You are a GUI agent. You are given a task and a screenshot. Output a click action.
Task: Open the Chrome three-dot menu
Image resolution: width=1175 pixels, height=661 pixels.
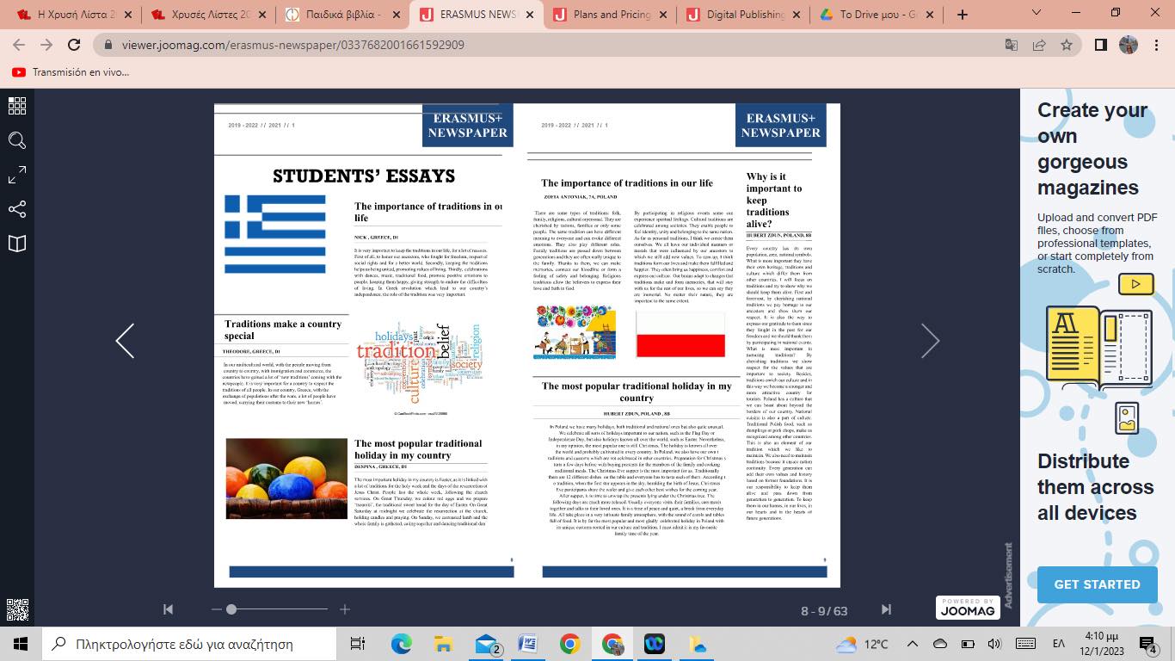coord(1155,45)
